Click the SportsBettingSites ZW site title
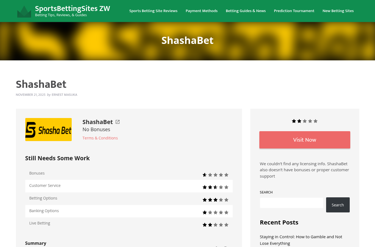Viewport: 375px width, 247px height. coord(73,9)
